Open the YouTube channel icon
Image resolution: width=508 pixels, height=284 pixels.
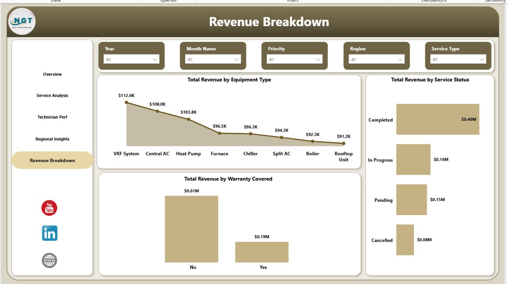point(49,207)
